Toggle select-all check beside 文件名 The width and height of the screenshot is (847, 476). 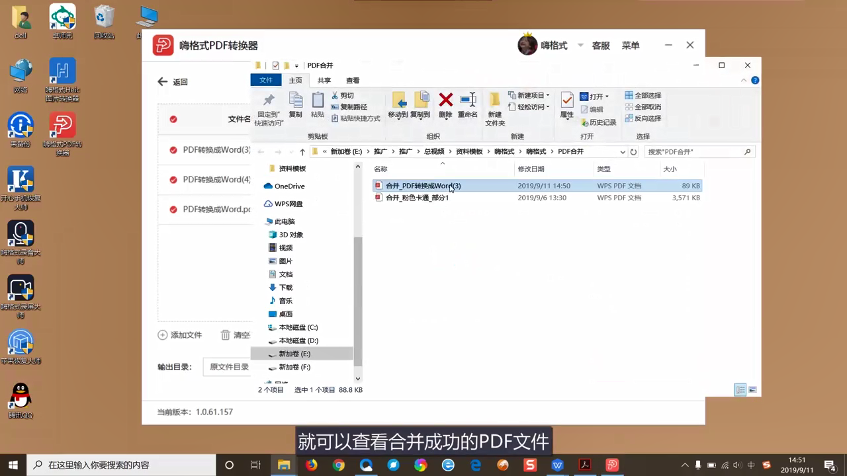coord(173,120)
